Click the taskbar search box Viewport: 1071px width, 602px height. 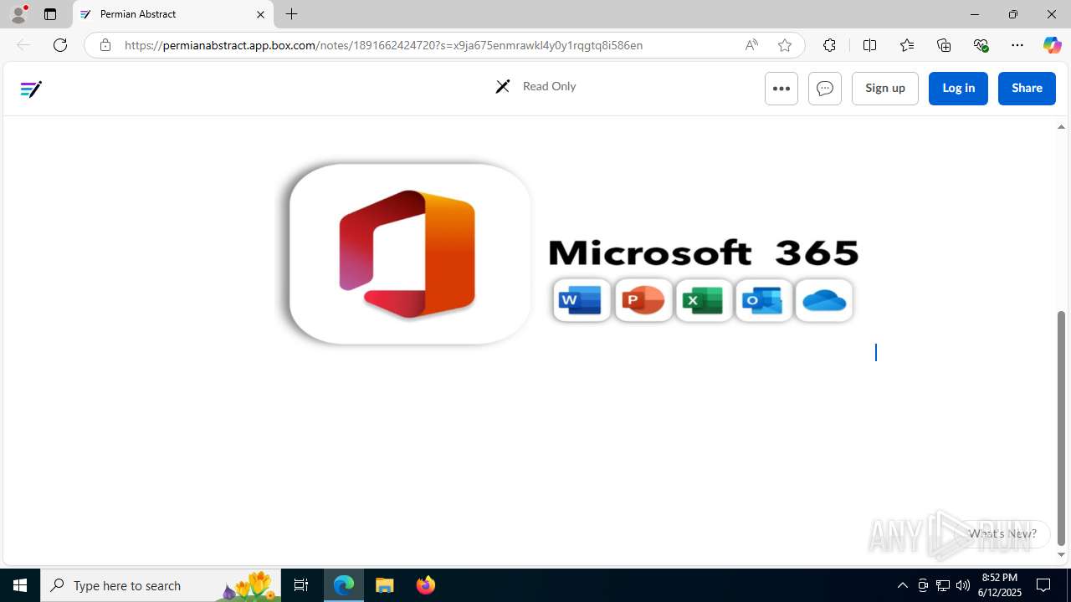coord(161,585)
